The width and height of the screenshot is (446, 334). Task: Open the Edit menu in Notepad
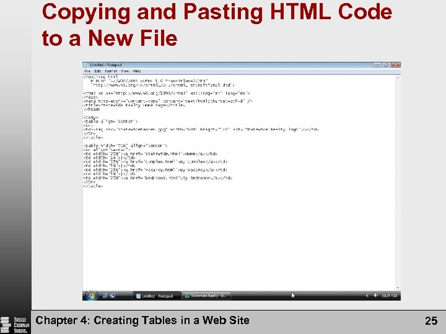(x=98, y=71)
